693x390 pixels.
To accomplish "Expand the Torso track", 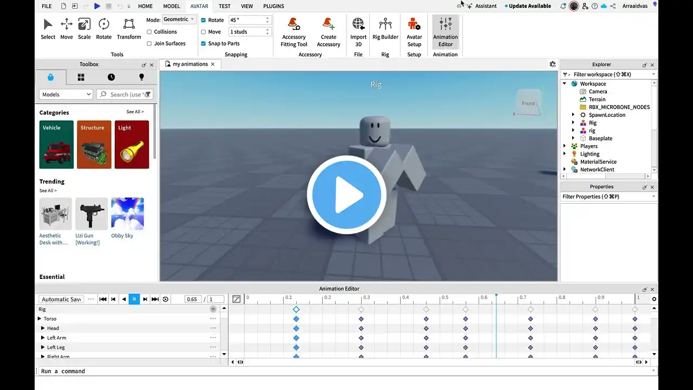I will (x=40, y=318).
